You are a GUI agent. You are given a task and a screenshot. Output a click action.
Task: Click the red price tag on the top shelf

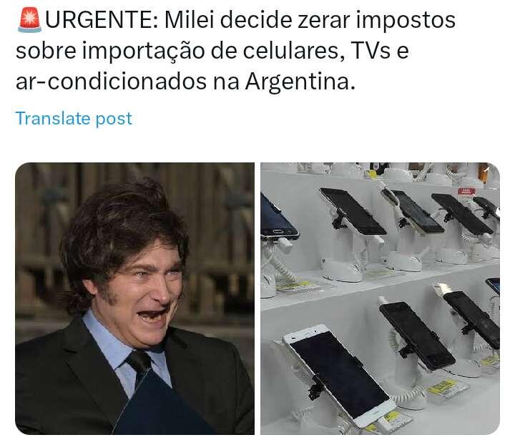tap(466, 192)
